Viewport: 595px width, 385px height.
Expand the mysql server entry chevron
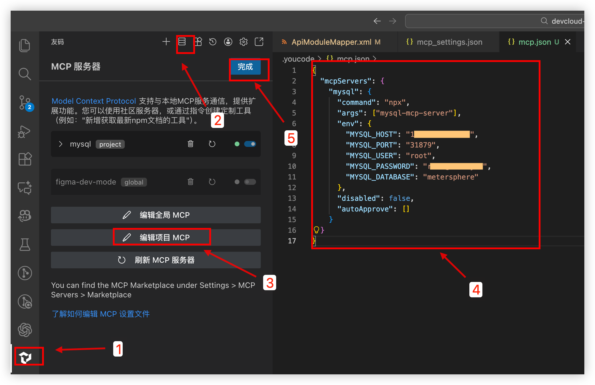tap(61, 144)
